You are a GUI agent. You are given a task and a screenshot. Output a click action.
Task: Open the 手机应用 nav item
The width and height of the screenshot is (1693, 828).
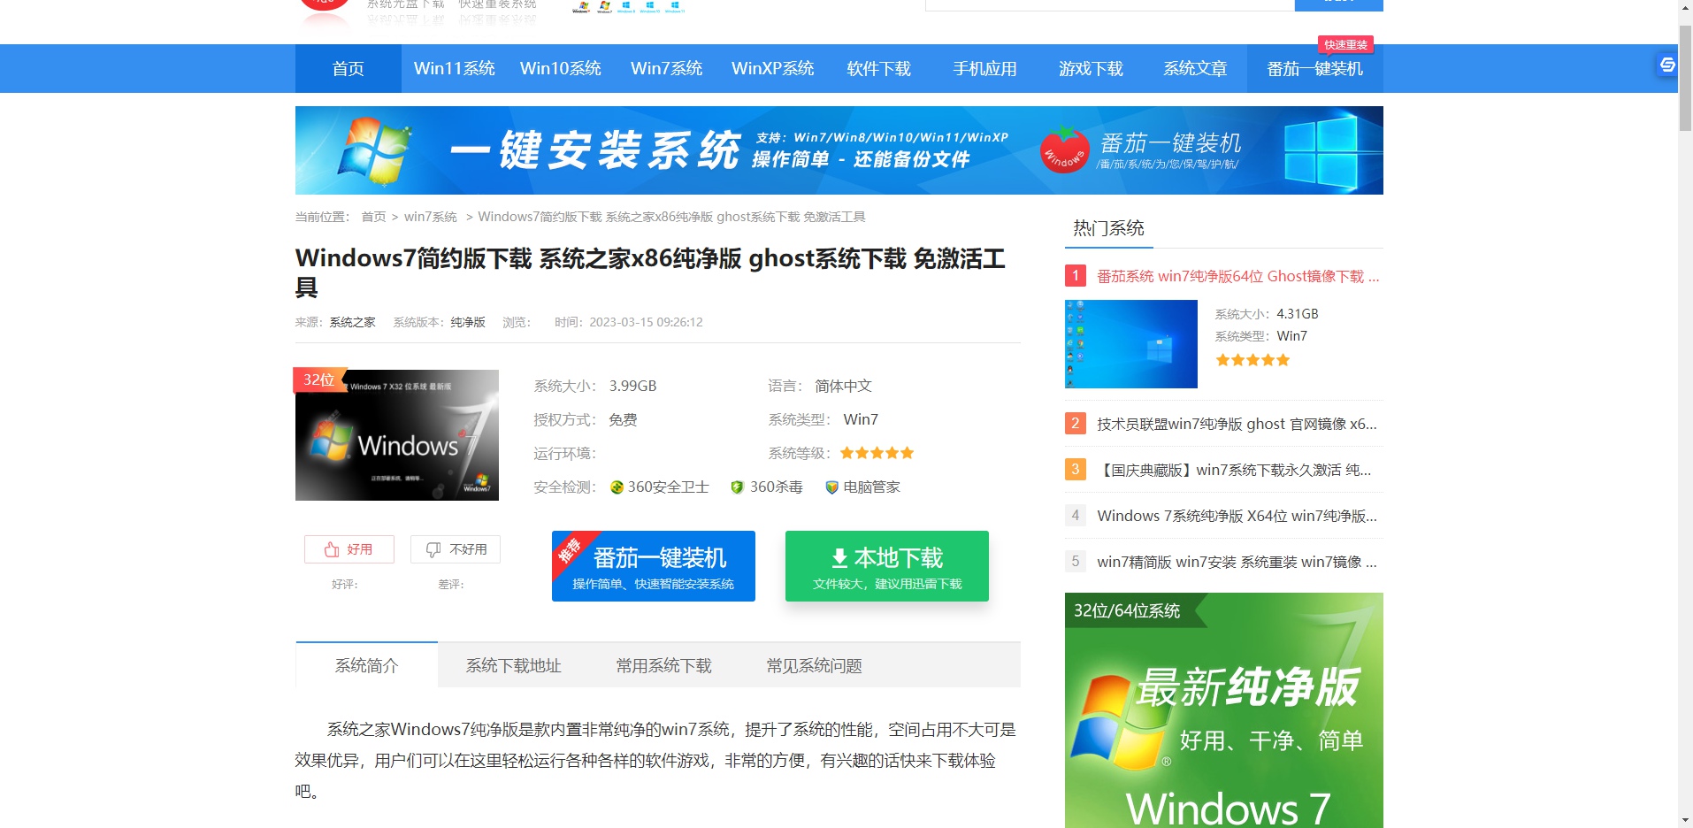(x=985, y=68)
